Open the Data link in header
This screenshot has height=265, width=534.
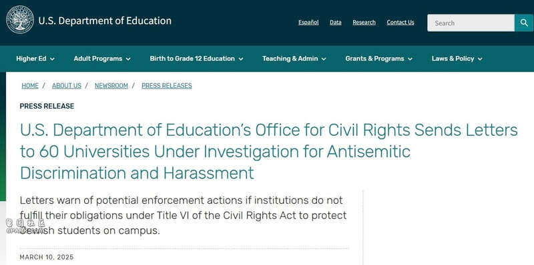pos(336,23)
